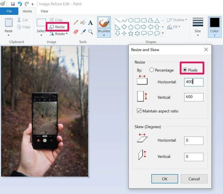
Task: Click the rectangular Select tool icon
Action: [41, 23]
